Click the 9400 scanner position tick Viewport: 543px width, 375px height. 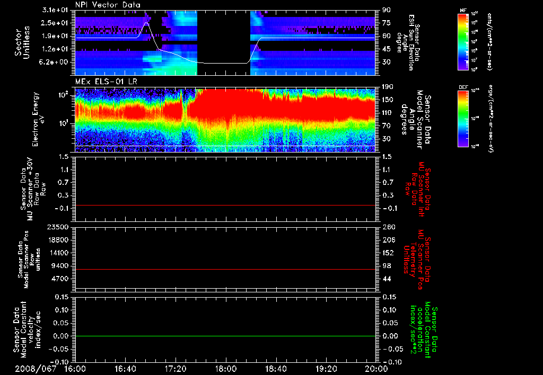[x=59, y=266]
